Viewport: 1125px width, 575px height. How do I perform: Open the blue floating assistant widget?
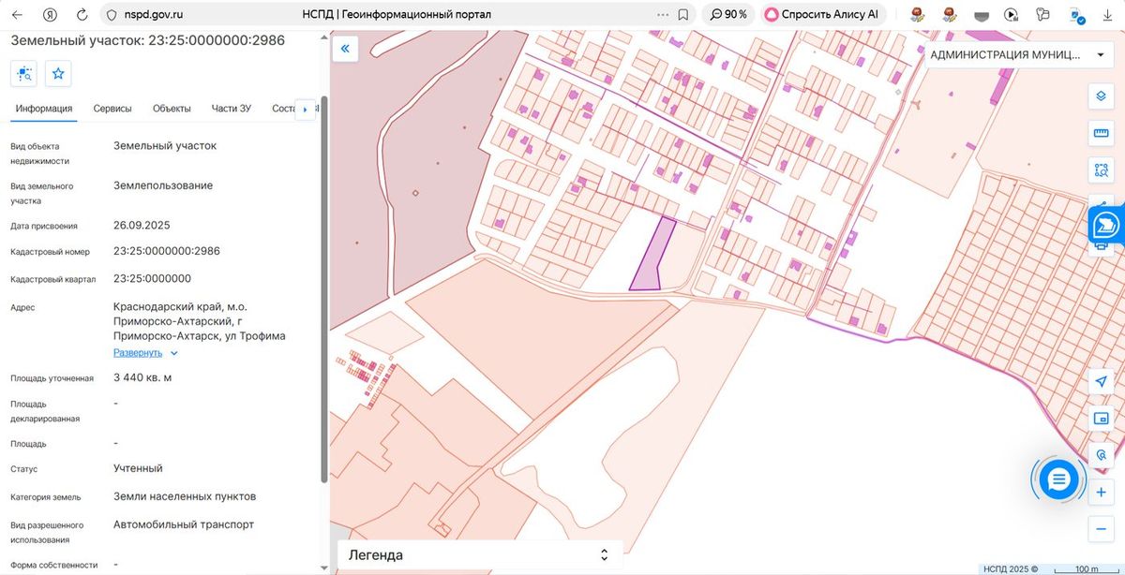1106,225
